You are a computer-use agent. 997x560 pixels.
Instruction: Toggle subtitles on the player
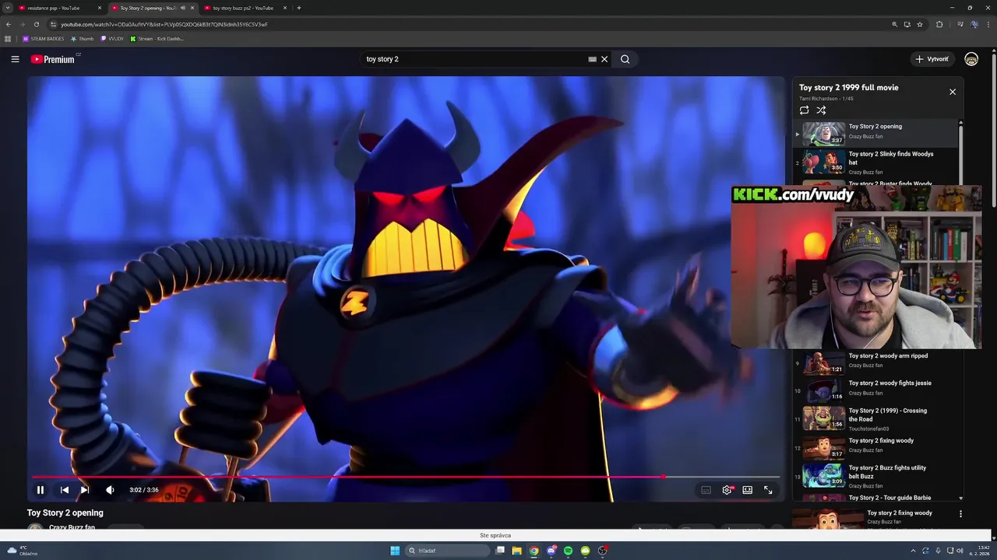[x=706, y=490]
